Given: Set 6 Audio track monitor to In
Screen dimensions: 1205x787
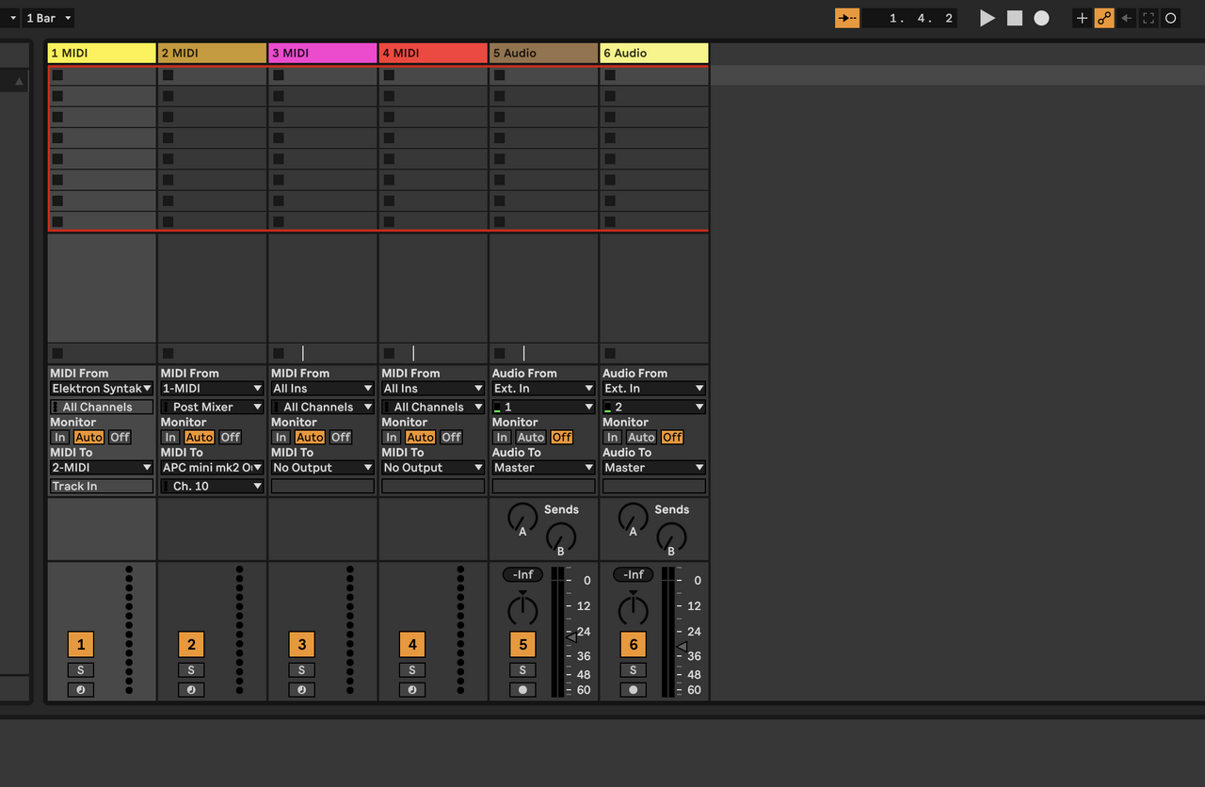Looking at the screenshot, I should coord(613,437).
